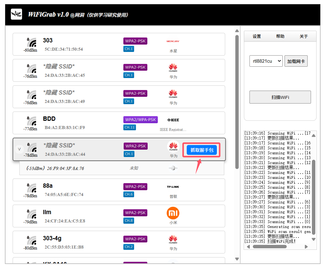Click the Huawei logo for 24:DA:33:2B:AC:44
323x267 pixels.
173,147
